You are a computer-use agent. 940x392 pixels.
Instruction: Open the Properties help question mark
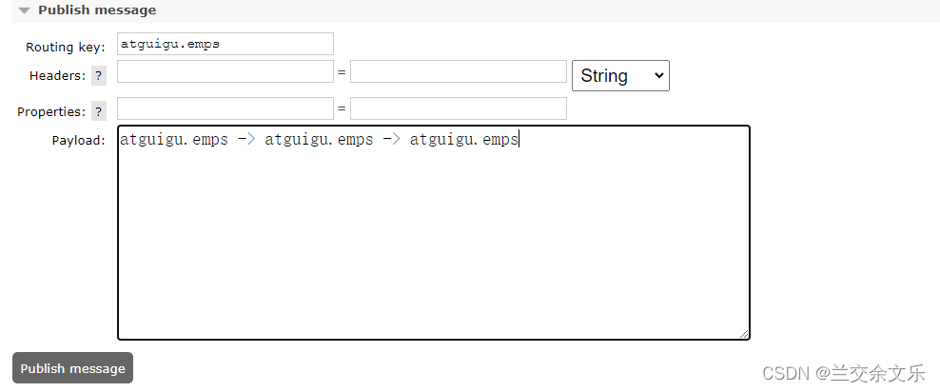[x=99, y=111]
